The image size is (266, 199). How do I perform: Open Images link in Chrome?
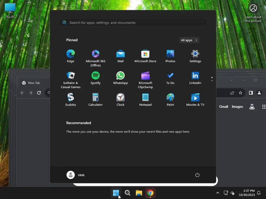tap(237, 106)
